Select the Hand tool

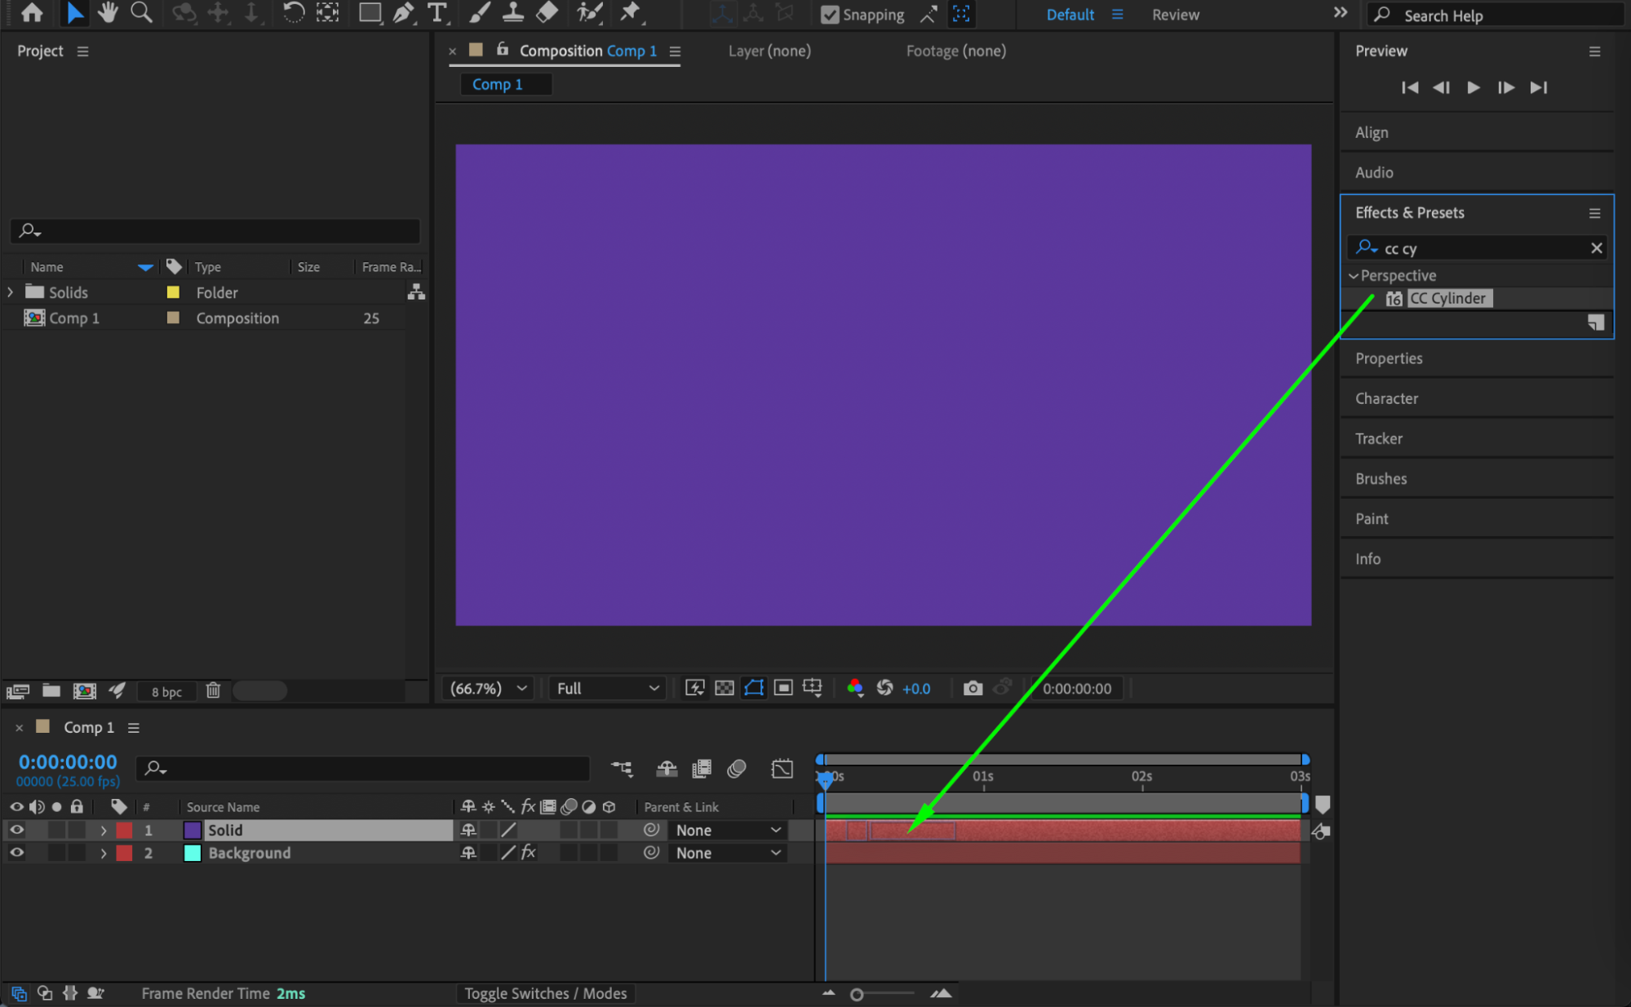point(107,13)
